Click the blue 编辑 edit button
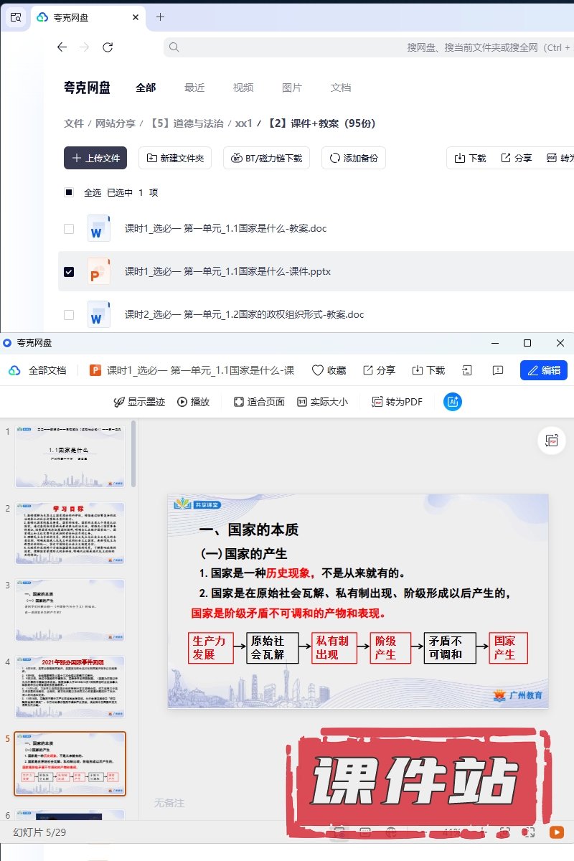Image resolution: width=574 pixels, height=861 pixels. click(x=543, y=370)
